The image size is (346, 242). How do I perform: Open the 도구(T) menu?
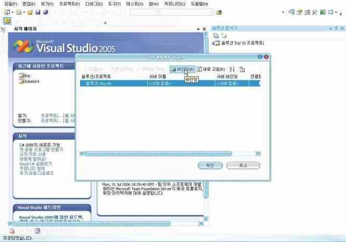[114, 4]
